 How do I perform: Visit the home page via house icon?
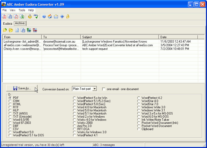tap(50, 16)
